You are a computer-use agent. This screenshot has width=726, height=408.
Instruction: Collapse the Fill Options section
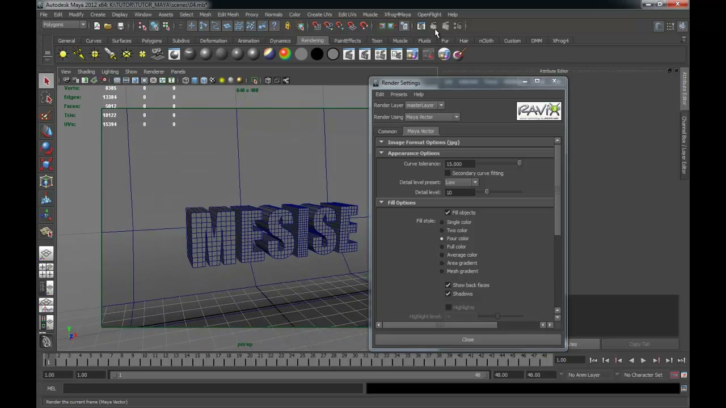pyautogui.click(x=381, y=202)
